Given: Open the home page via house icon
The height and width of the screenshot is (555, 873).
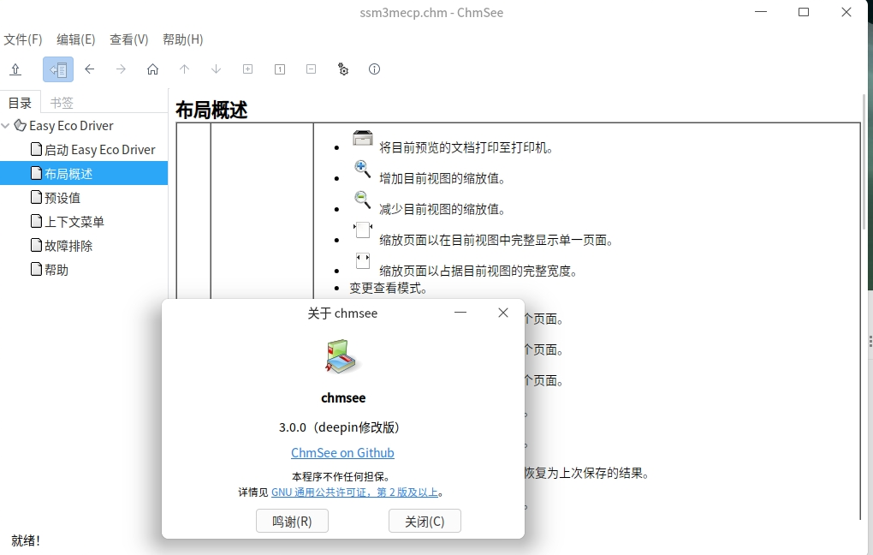Looking at the screenshot, I should click(152, 69).
